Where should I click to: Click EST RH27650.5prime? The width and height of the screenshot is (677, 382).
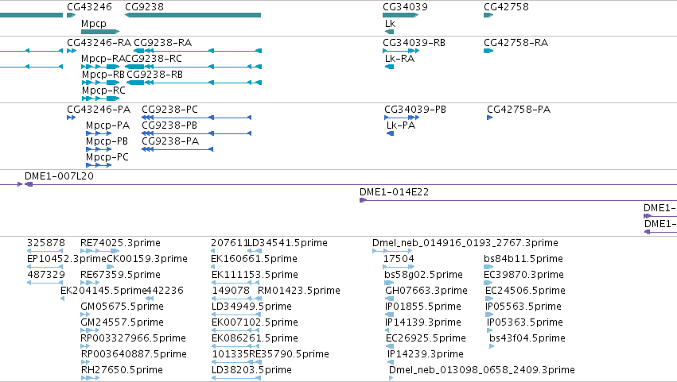tap(122, 371)
